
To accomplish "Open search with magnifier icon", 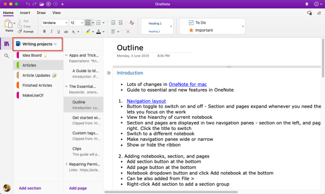I will (x=7, y=56).
